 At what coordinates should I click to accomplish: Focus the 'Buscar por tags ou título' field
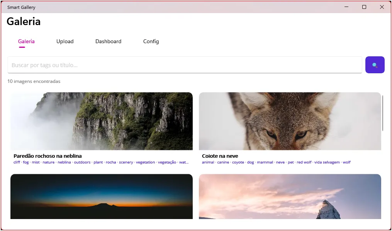(x=185, y=65)
